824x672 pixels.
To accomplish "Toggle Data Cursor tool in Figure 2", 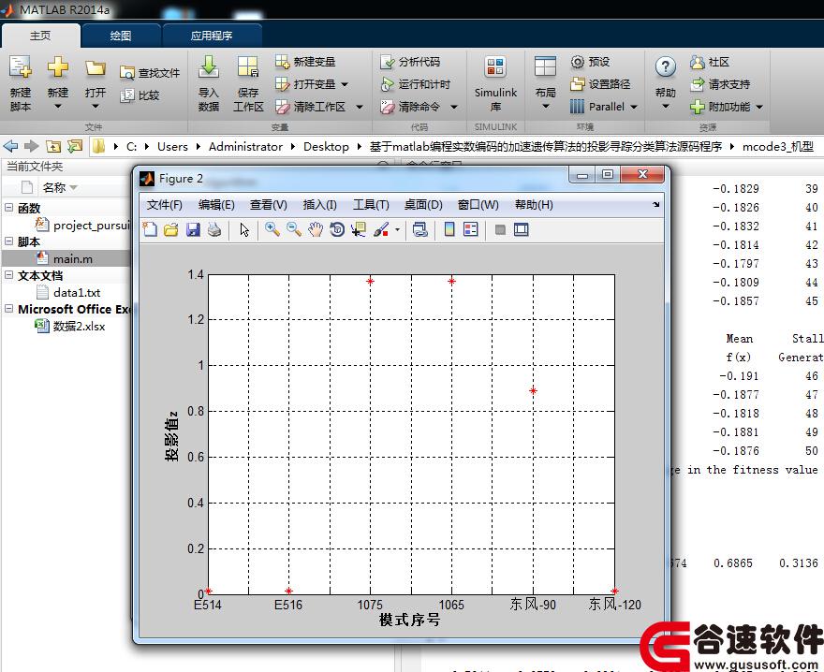I will 359,229.
